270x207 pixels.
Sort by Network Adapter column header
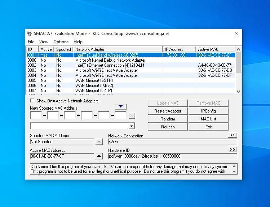click(x=118, y=49)
